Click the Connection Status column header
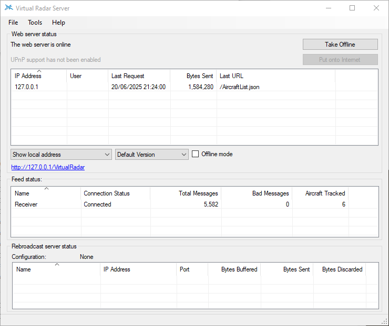Viewport: 389px width, 326px height. 115,193
